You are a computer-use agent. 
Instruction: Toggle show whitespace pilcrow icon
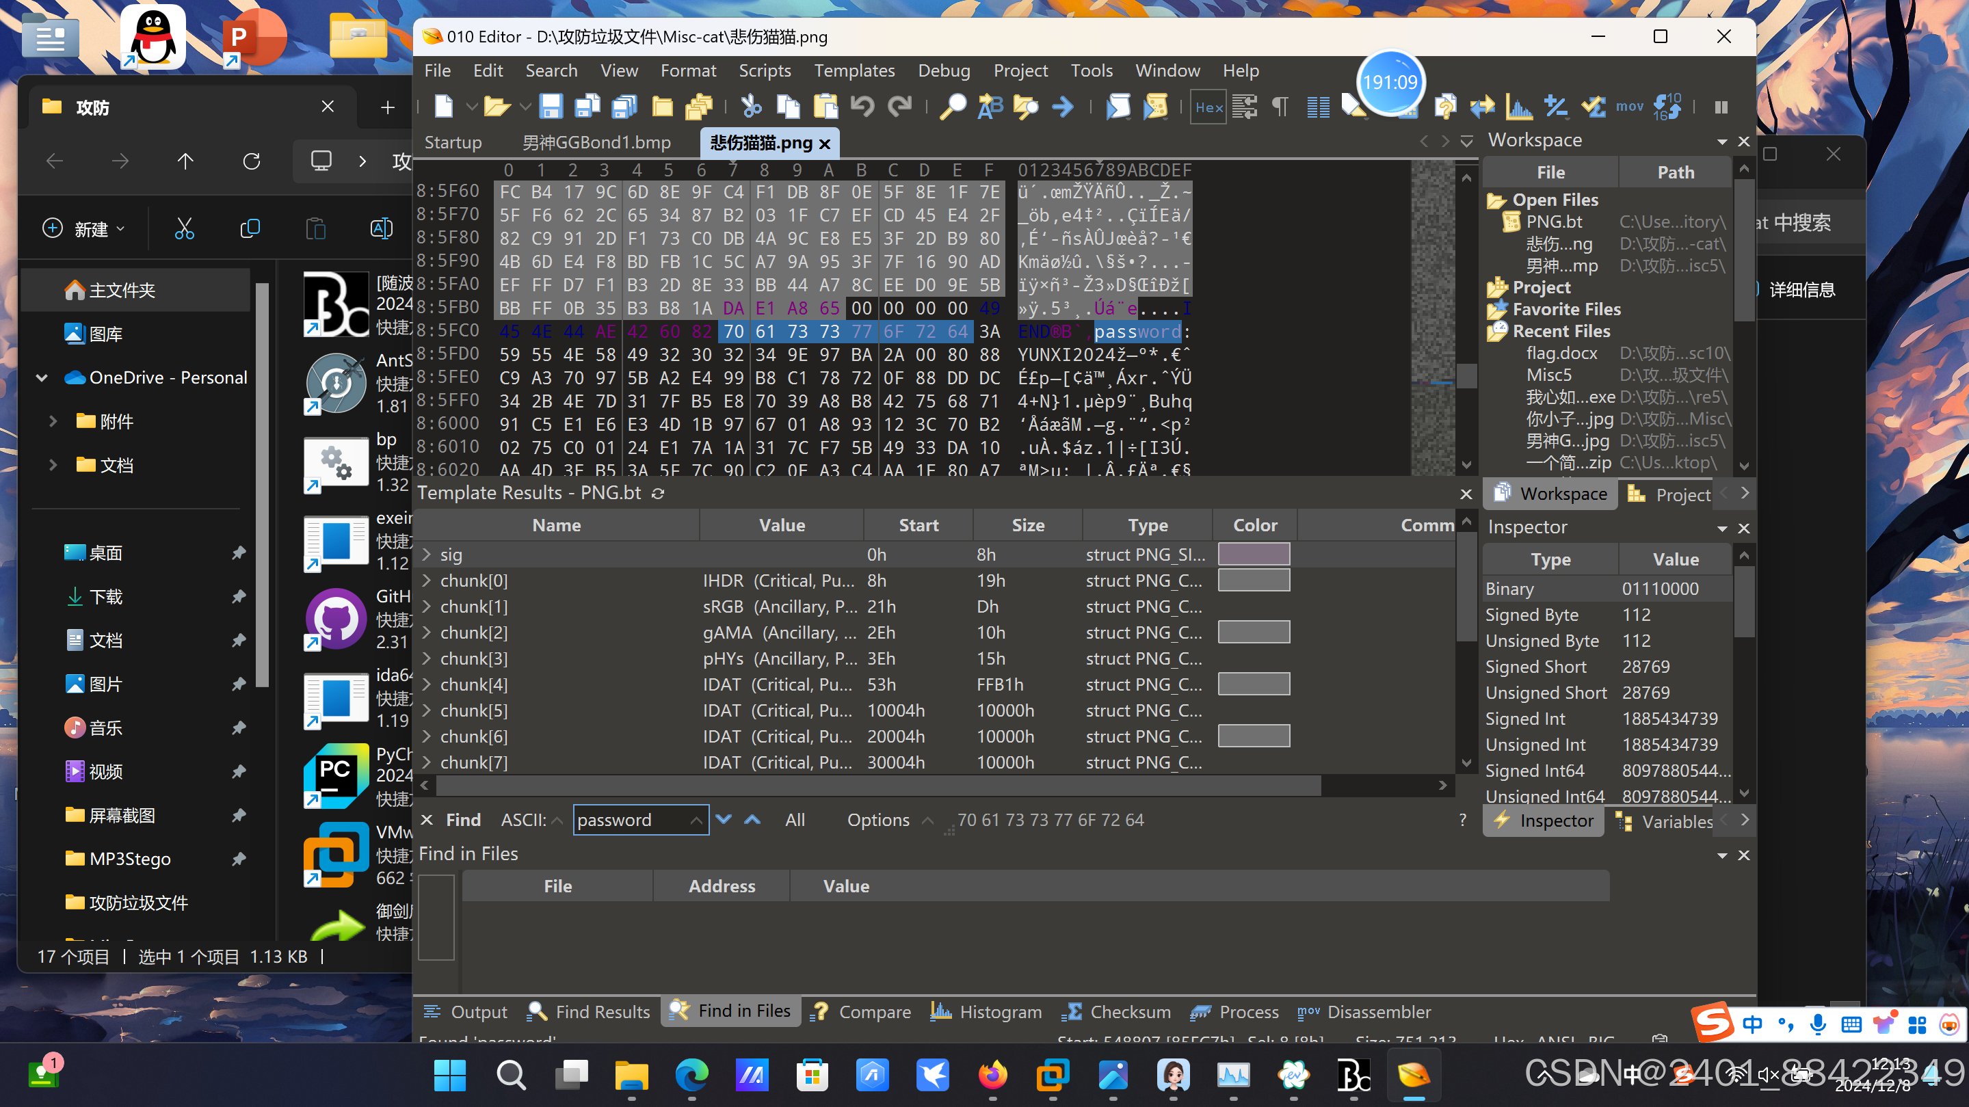point(1280,107)
